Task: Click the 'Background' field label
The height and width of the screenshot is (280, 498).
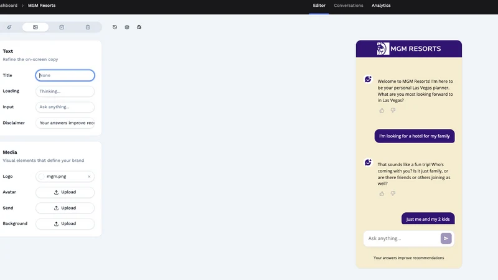Action: pyautogui.click(x=15, y=223)
